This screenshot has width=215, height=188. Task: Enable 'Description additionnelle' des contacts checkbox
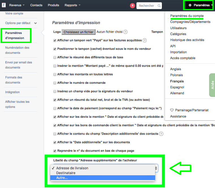coord(55,134)
